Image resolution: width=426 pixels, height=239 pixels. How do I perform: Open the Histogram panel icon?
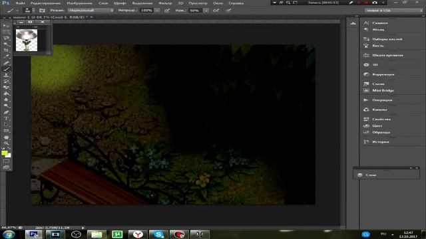[x=353, y=24]
